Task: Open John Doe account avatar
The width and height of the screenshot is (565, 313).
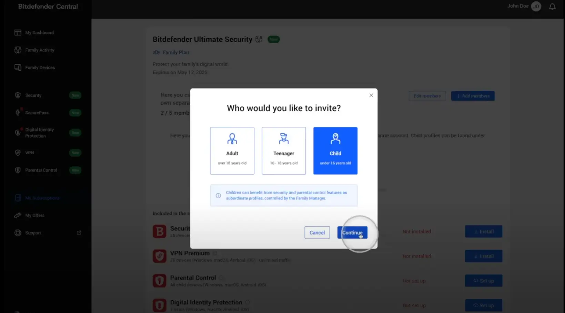Action: (x=536, y=7)
